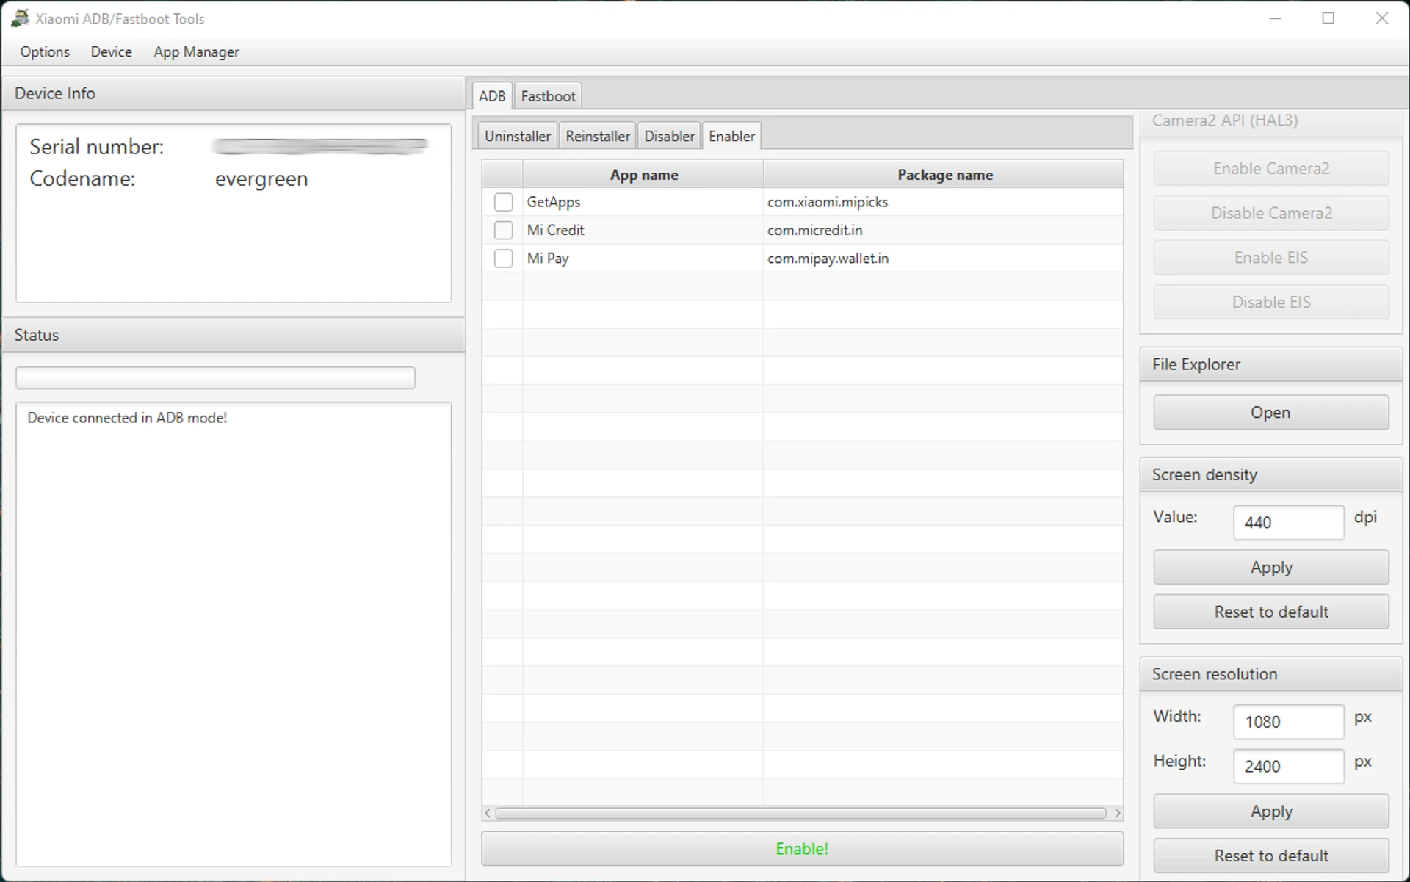Image resolution: width=1410 pixels, height=882 pixels.
Task: Select the com.xiaomi.mipicks package cell
Action: point(943,202)
